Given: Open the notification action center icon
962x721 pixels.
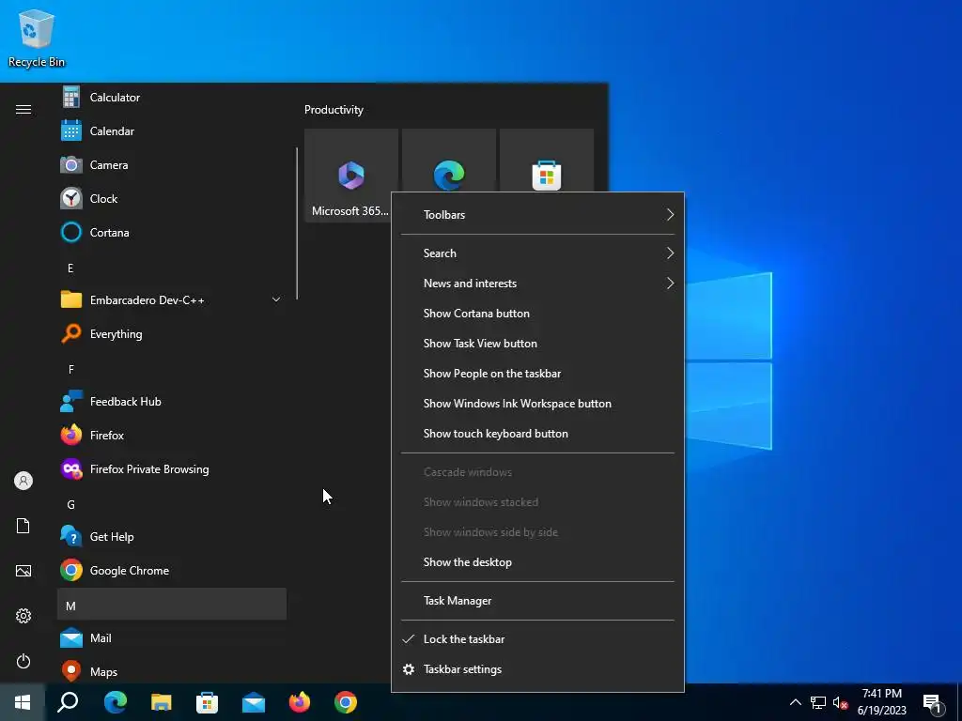Looking at the screenshot, I should [933, 702].
